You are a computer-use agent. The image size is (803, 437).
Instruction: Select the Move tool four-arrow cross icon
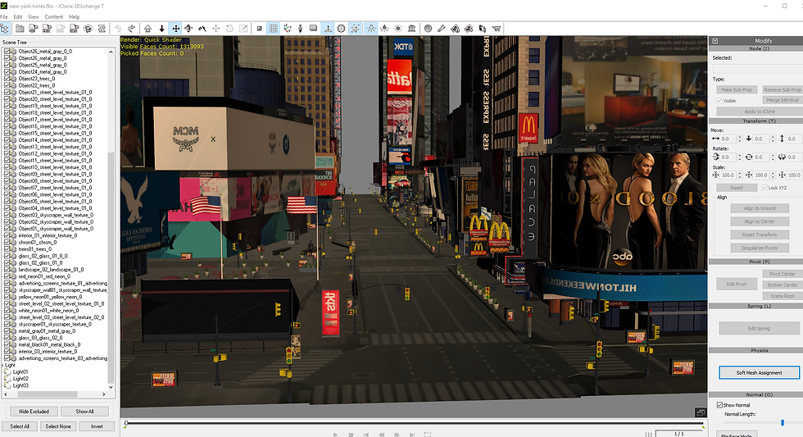pyautogui.click(x=175, y=29)
